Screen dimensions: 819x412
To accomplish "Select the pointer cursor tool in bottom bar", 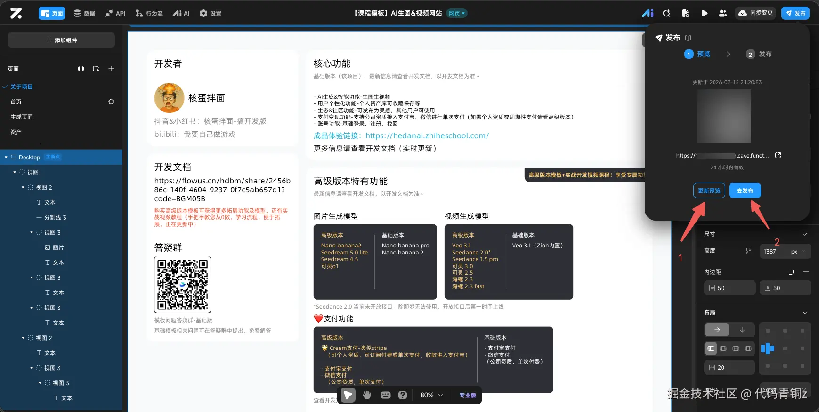I will click(348, 395).
